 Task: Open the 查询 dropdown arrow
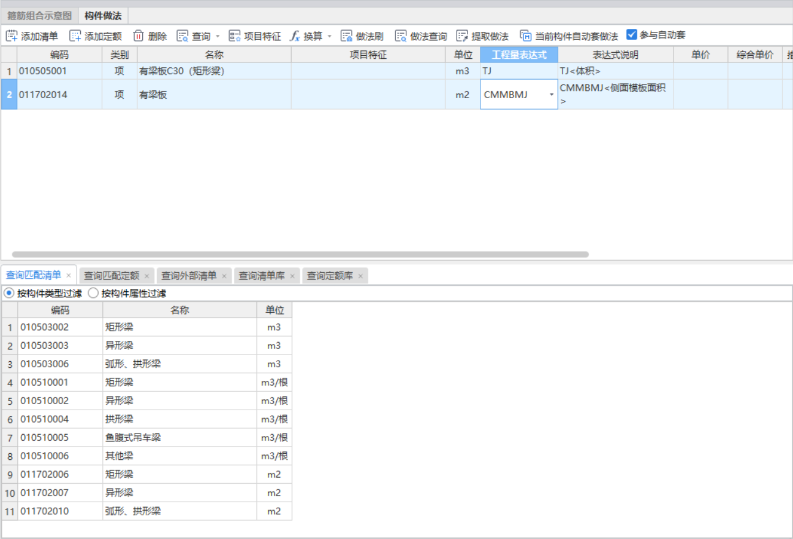click(218, 37)
